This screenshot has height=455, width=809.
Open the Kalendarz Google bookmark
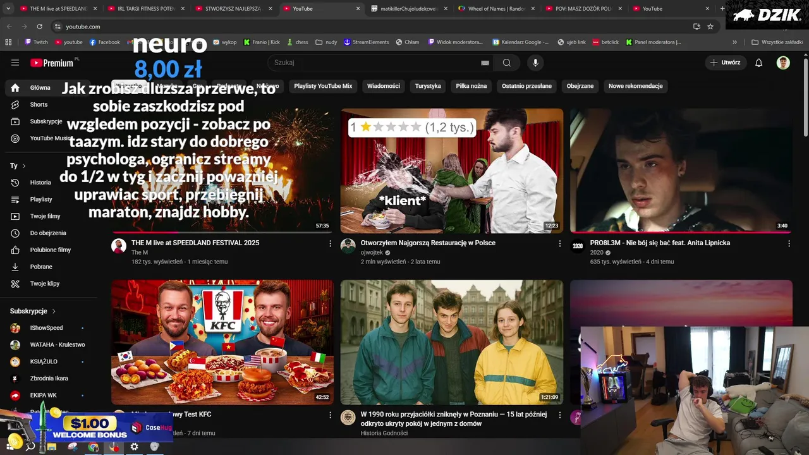pyautogui.click(x=520, y=42)
